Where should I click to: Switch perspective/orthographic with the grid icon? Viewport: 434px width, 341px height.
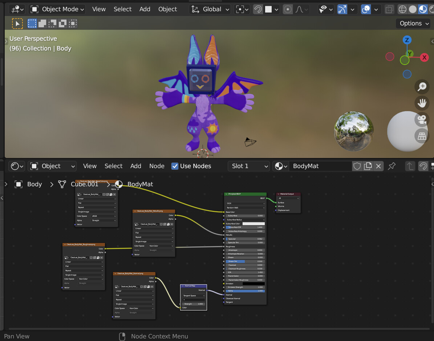(x=422, y=136)
